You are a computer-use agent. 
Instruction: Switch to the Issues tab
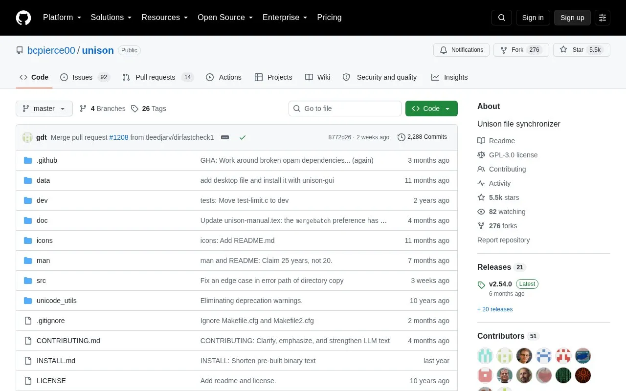point(85,77)
